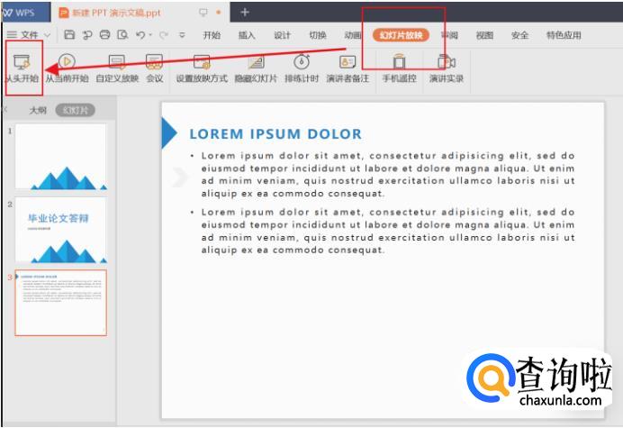623x428 pixels.
Task: Click the second Lorem ipsum bullet paragraph
Action: click(387, 231)
